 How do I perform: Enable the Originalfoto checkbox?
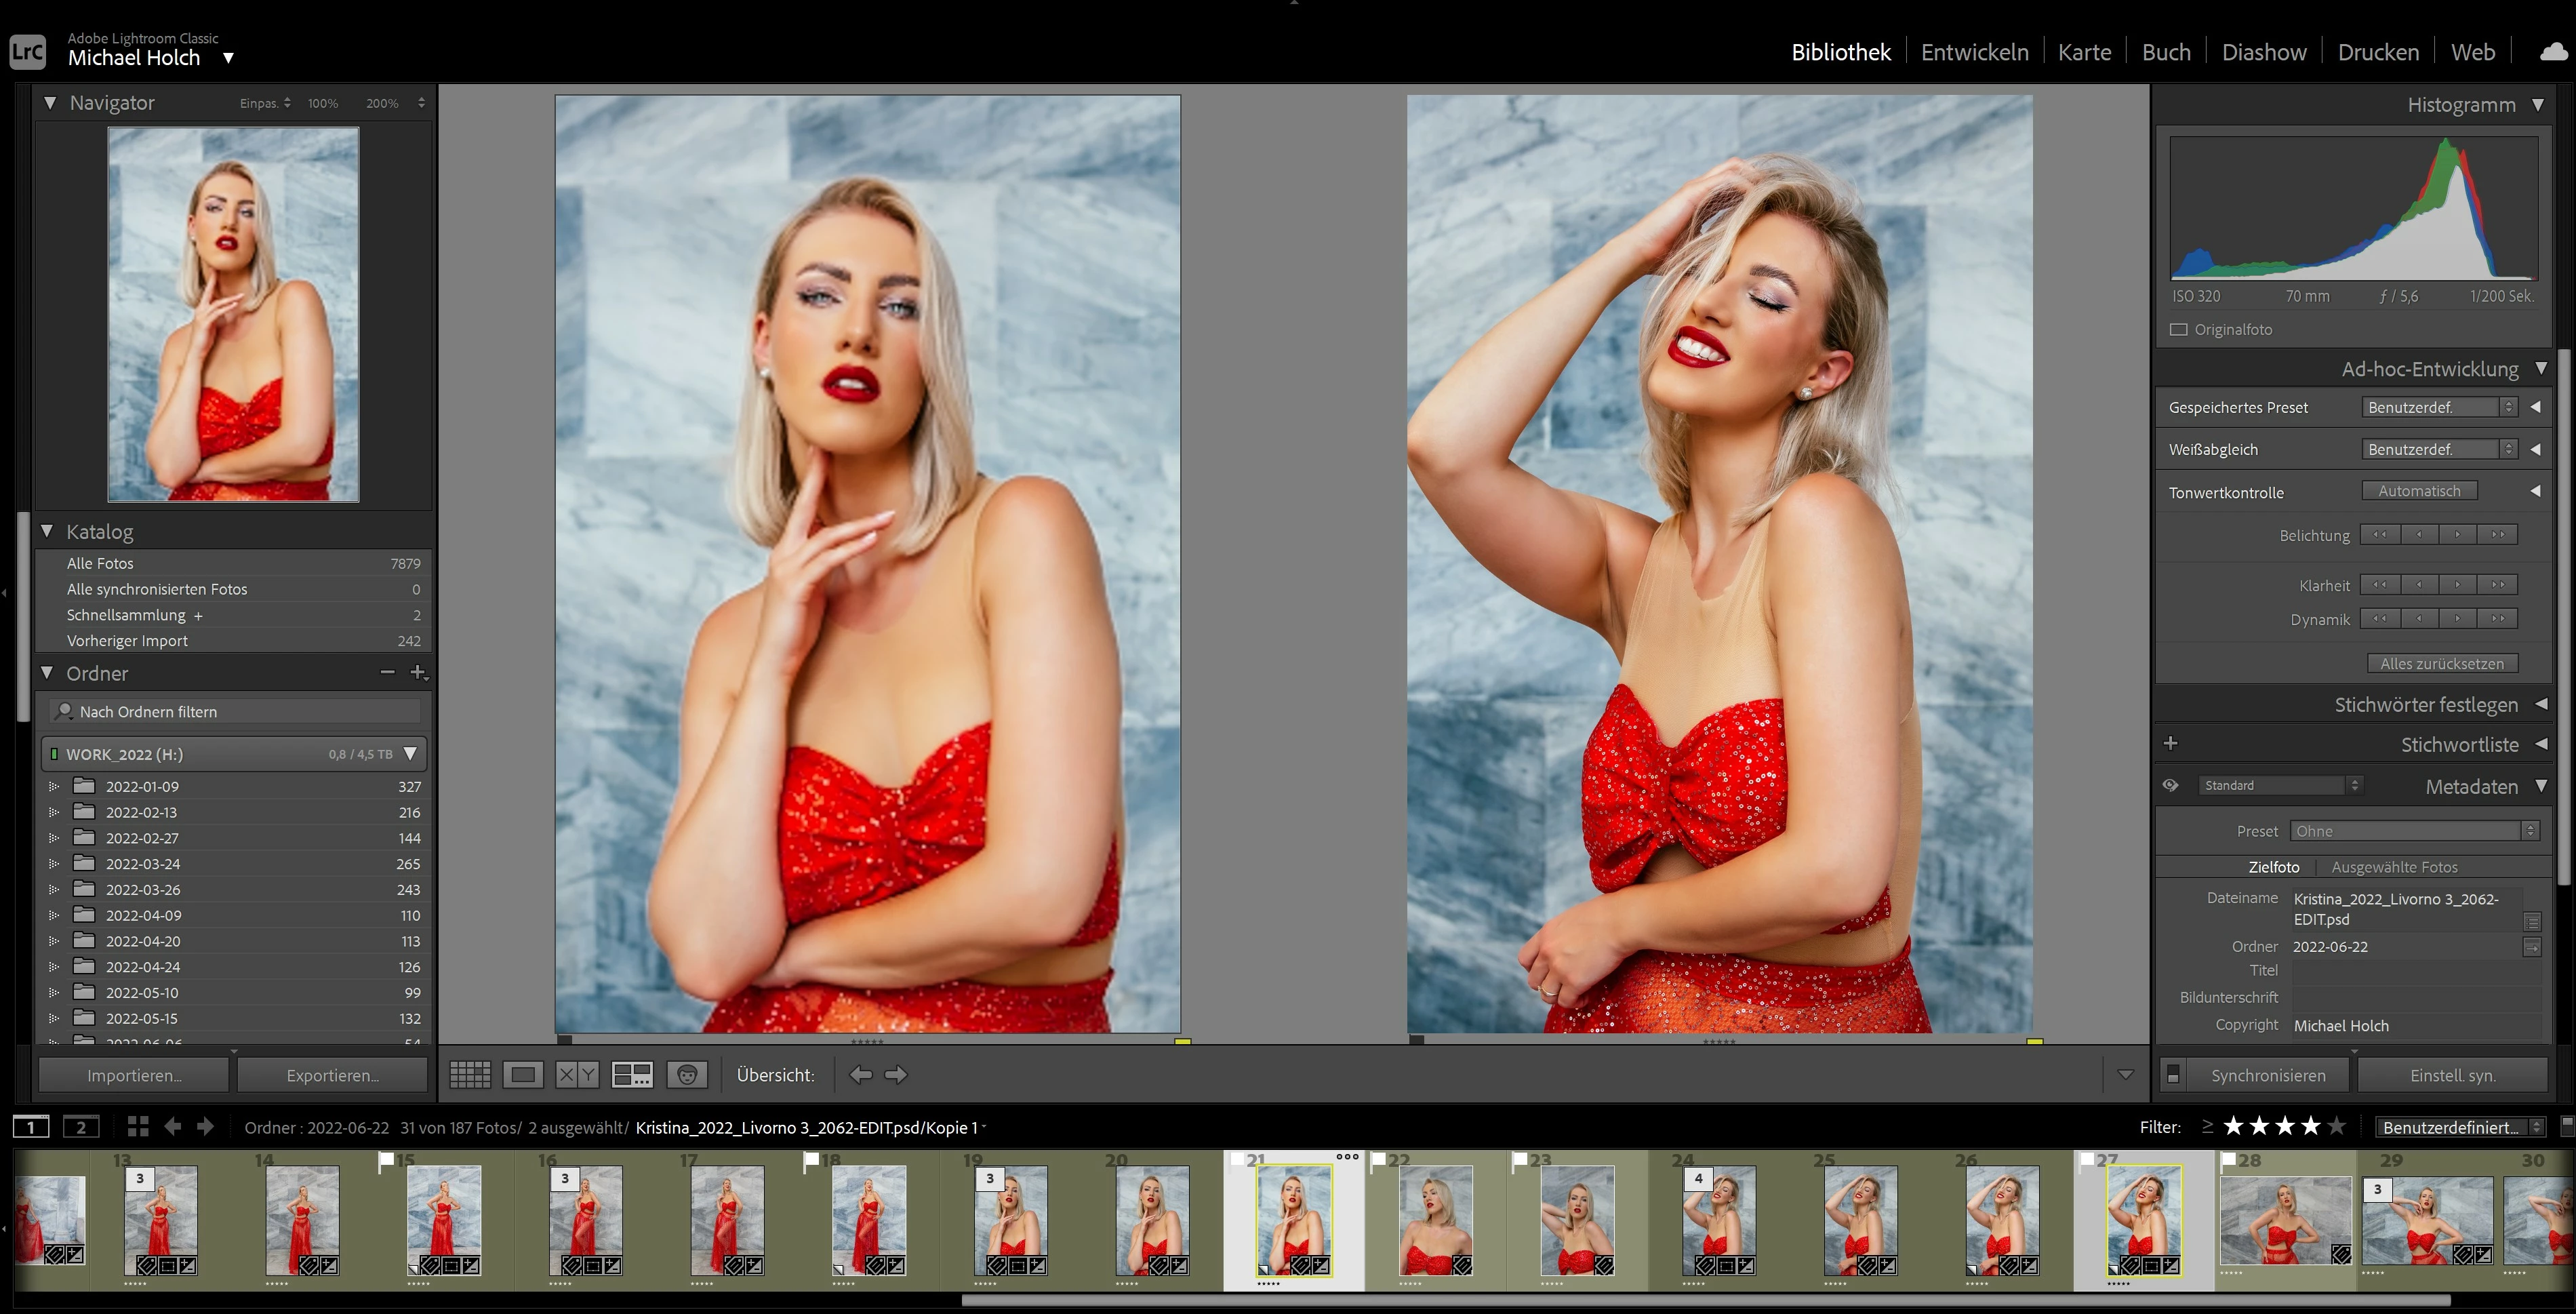point(2179,330)
